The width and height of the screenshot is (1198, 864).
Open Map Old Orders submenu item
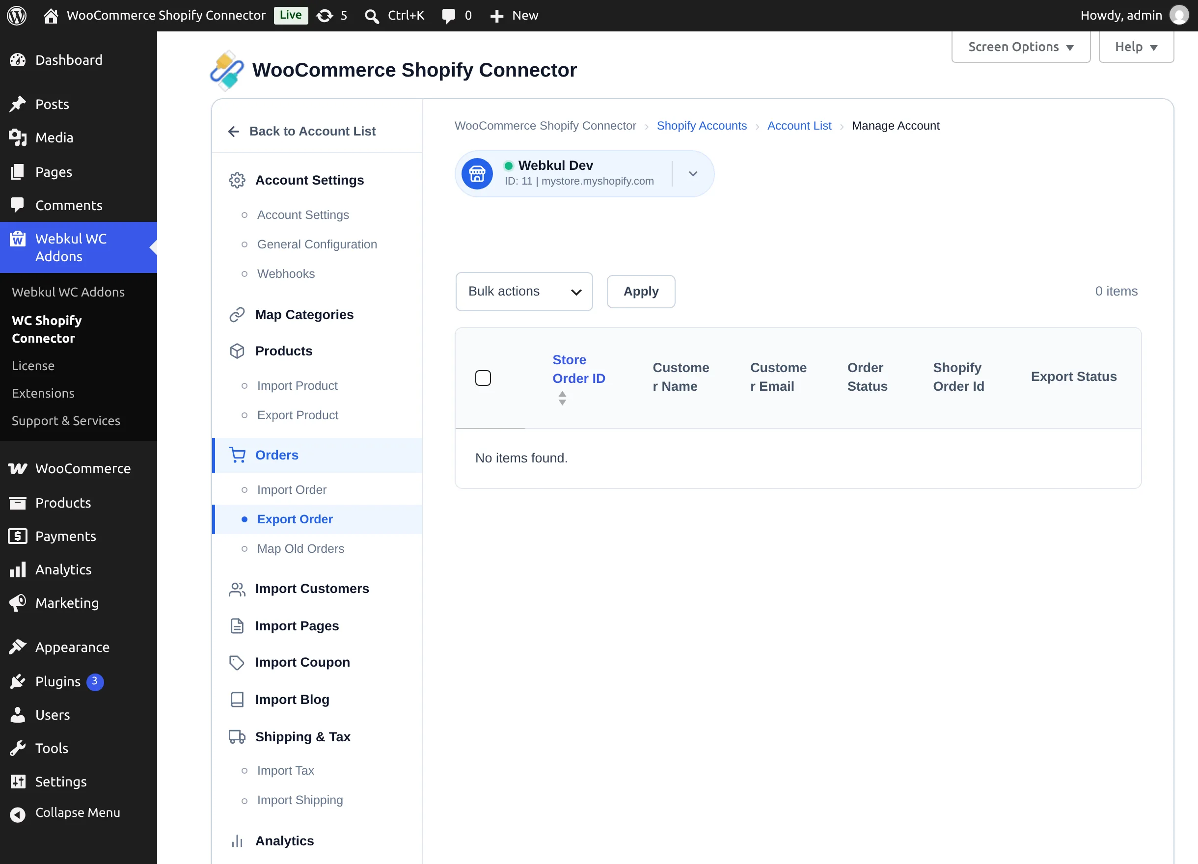click(300, 549)
